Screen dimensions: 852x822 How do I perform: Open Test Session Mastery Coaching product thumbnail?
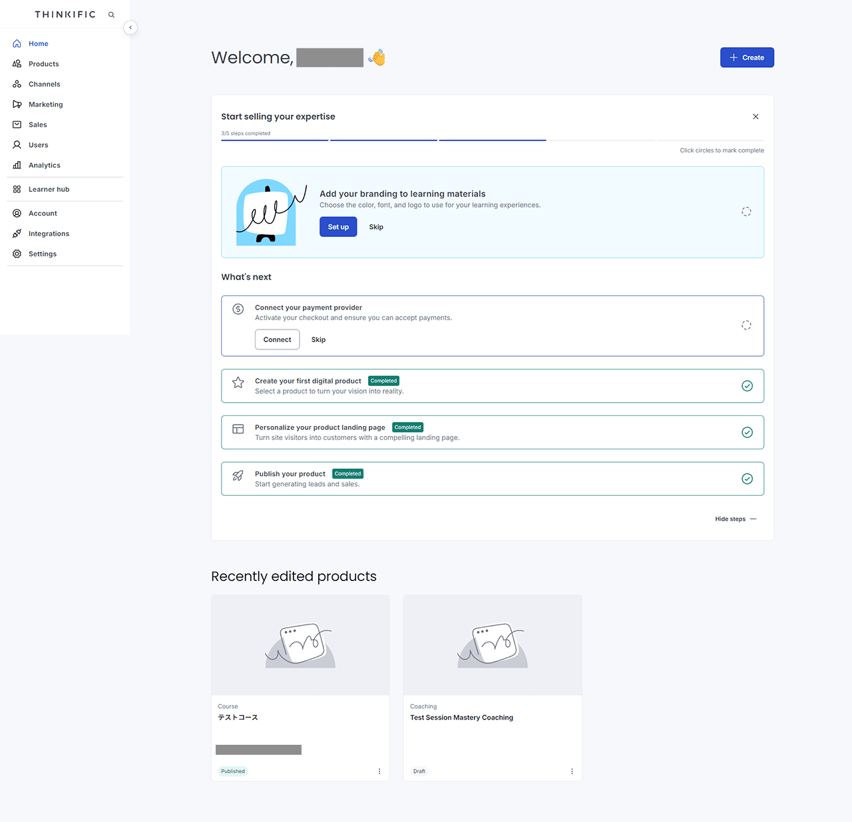point(493,645)
